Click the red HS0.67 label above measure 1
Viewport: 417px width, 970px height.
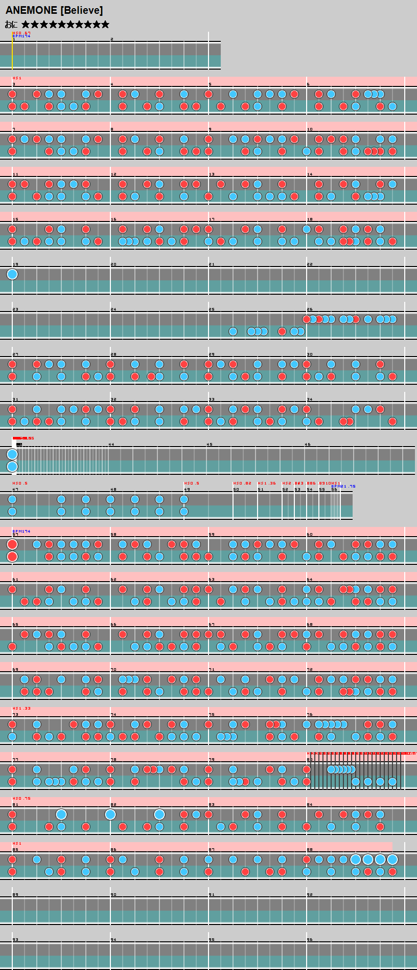[x=21, y=33]
